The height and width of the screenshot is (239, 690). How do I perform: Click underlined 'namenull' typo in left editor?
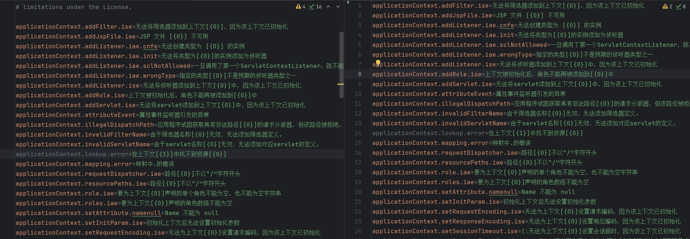146,213
